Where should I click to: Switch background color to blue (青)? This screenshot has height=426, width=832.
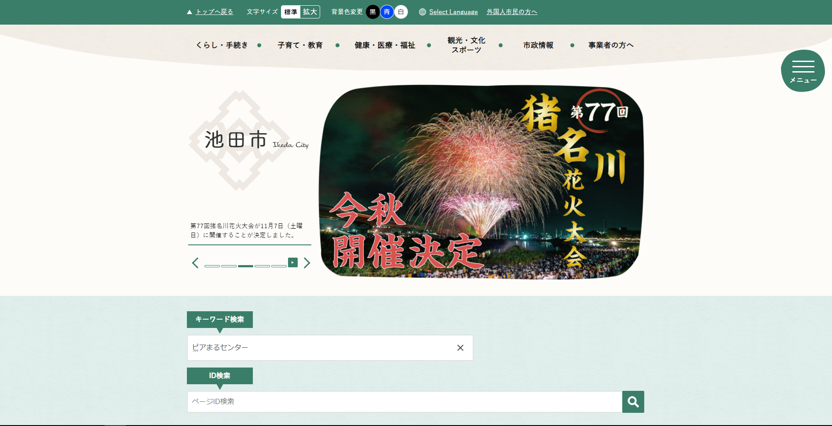(x=387, y=12)
